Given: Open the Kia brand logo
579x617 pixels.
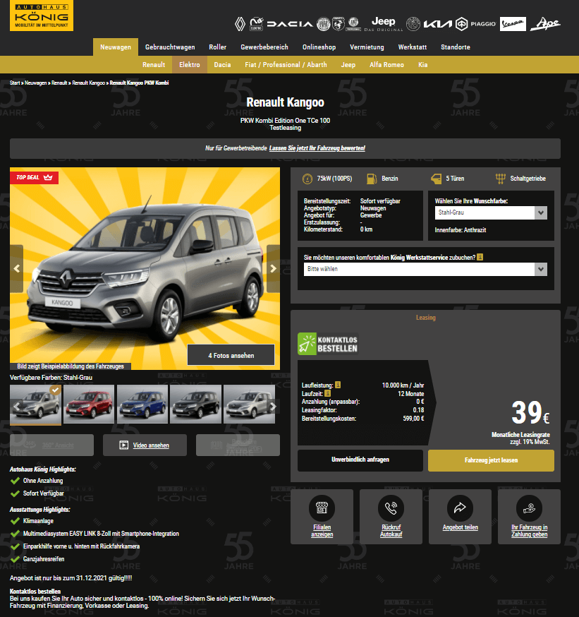Looking at the screenshot, I should (x=437, y=24).
